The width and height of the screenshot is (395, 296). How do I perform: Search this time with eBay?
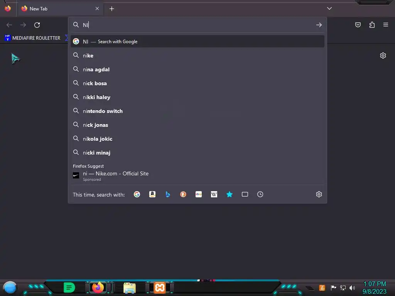coord(199,194)
